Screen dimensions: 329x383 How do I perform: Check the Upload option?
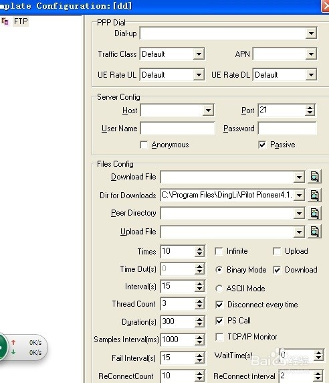coord(277,251)
